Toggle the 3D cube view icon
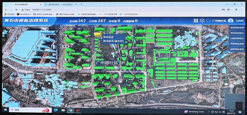The width and height of the screenshot is (247, 115). pyautogui.click(x=202, y=21)
